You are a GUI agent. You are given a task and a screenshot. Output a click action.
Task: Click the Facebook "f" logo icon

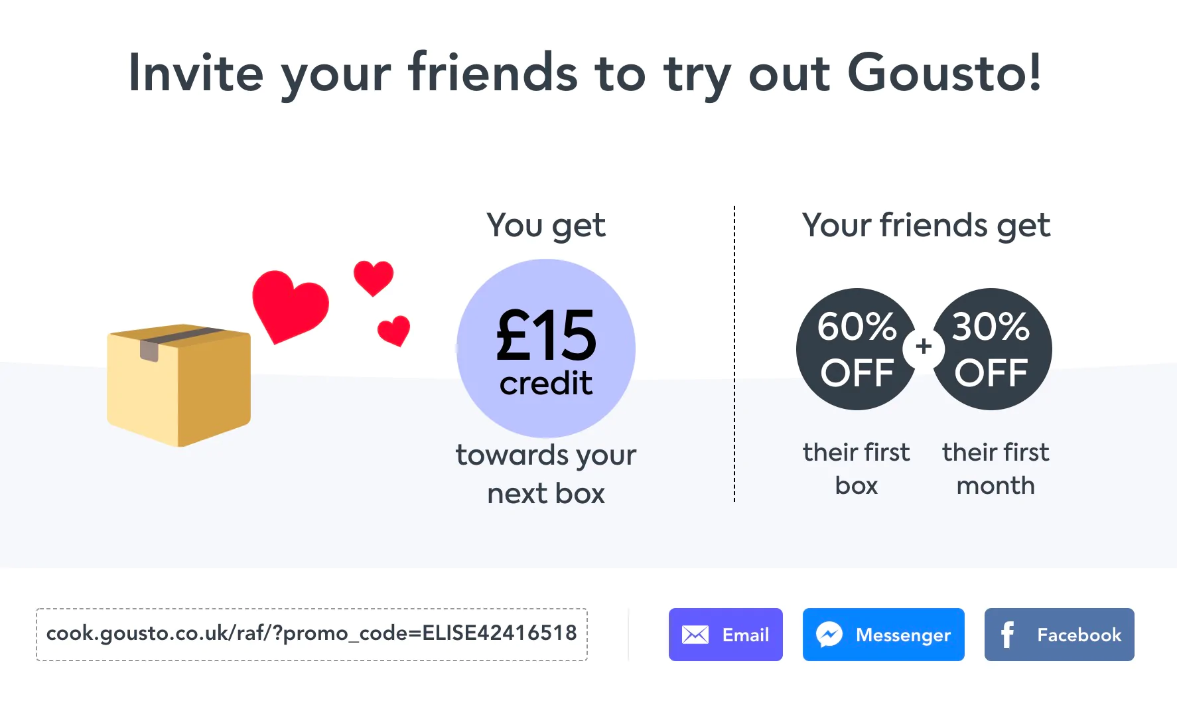pyautogui.click(x=1007, y=635)
